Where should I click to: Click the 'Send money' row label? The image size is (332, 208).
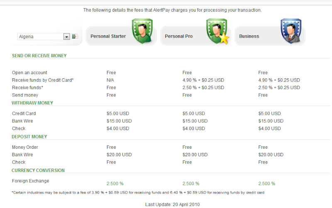[x=25, y=95]
